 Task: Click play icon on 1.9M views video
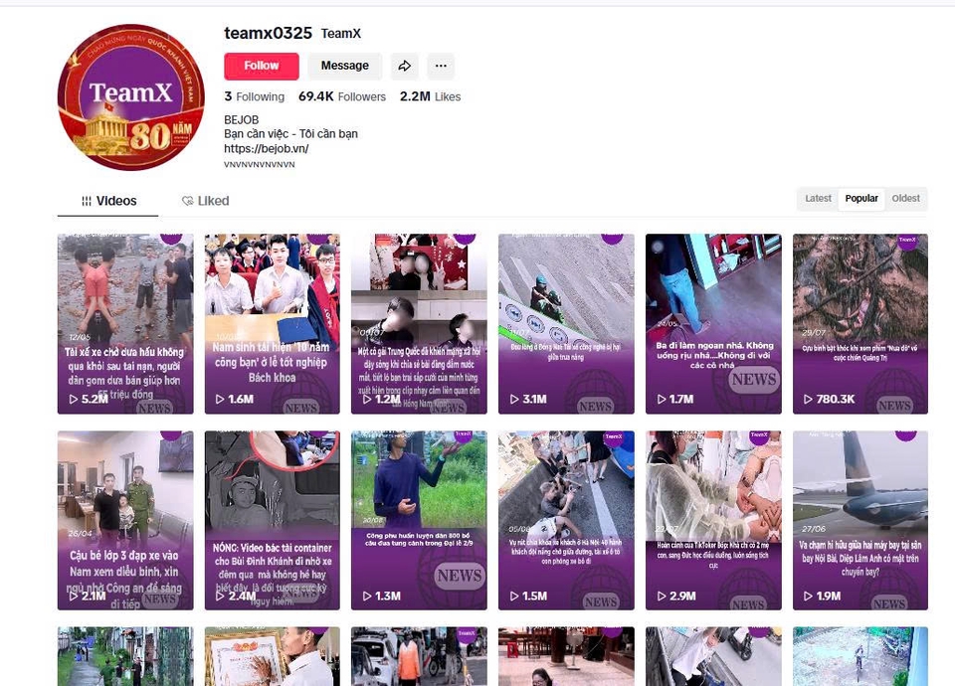[x=809, y=596]
